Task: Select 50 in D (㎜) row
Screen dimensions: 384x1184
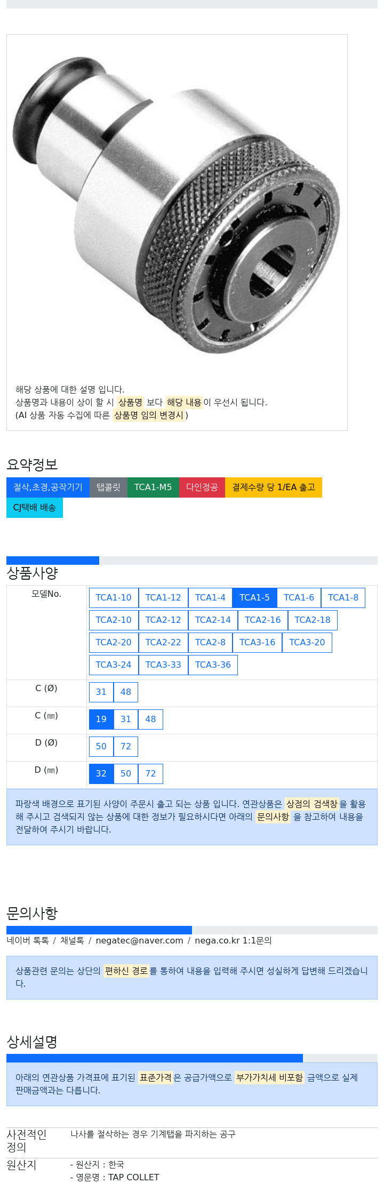Action: (x=126, y=773)
